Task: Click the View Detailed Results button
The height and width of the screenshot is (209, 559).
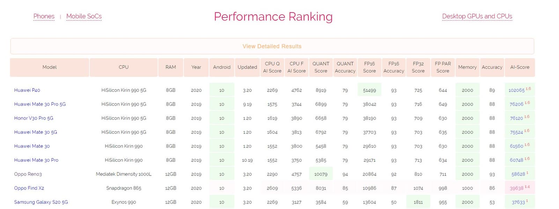Action: (x=272, y=46)
